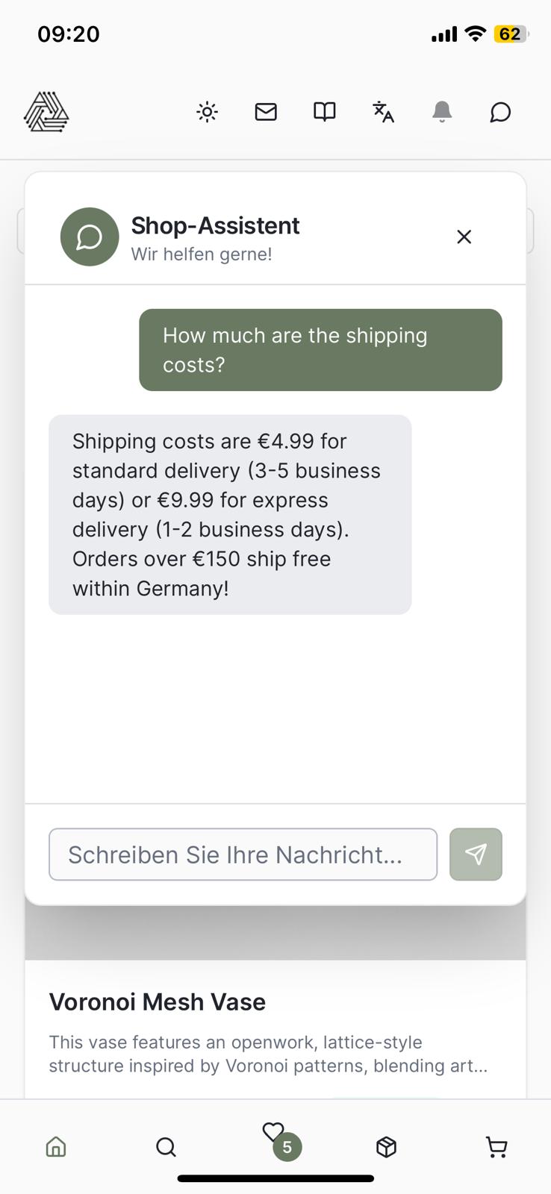Image resolution: width=551 pixels, height=1194 pixels.
Task: Toggle the chat bubble icon in the header
Action: [500, 112]
